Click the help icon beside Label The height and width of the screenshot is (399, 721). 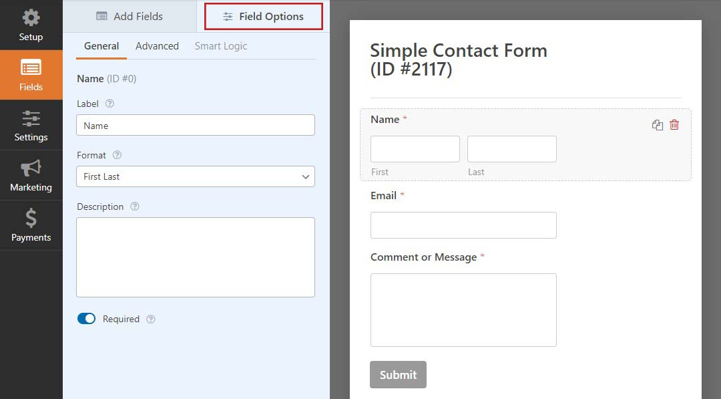point(109,104)
